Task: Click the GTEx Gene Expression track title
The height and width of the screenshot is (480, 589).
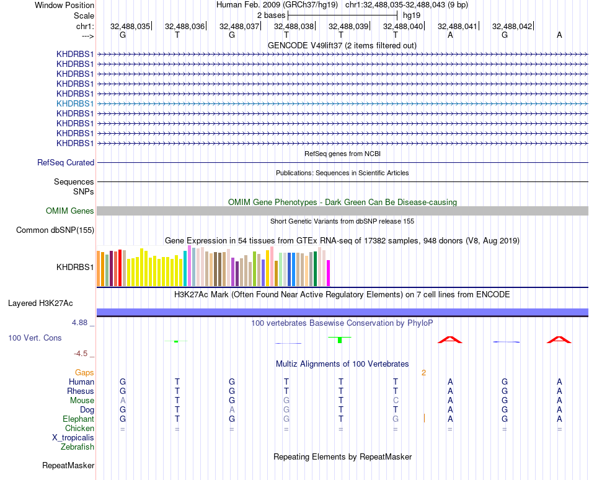Action: 342,240
